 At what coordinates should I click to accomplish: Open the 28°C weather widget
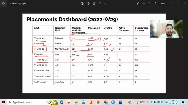(x=140, y=102)
